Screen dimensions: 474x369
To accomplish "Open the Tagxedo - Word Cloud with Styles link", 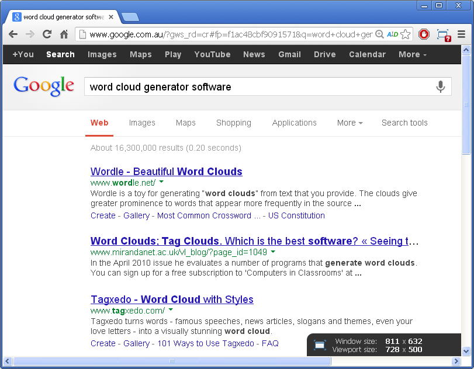I will click(x=172, y=300).
